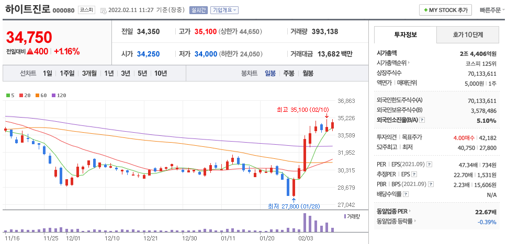This screenshot has width=507, height=244.
Task: Click the 하이트진로 stock name heading
Action: 28,9
